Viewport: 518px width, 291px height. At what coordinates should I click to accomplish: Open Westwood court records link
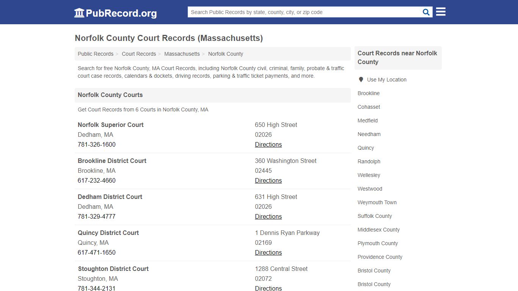(x=370, y=189)
